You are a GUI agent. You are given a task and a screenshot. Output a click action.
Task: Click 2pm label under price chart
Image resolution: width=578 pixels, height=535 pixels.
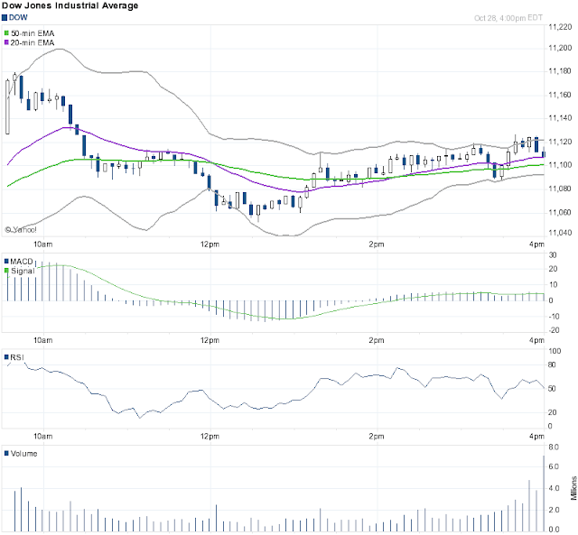[x=377, y=244]
